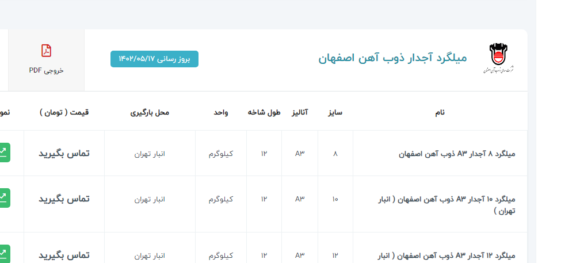This screenshot has height=263, width=561.
Task: Click the نام column header
Action: click(x=440, y=112)
